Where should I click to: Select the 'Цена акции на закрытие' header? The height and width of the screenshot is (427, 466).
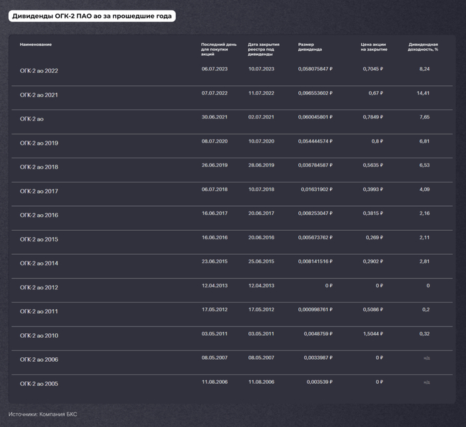(x=373, y=47)
